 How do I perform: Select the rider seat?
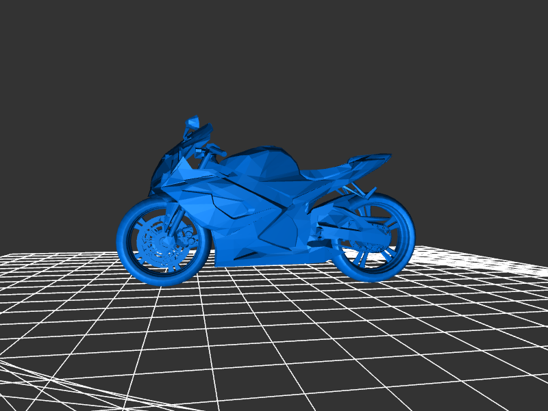point(322,173)
